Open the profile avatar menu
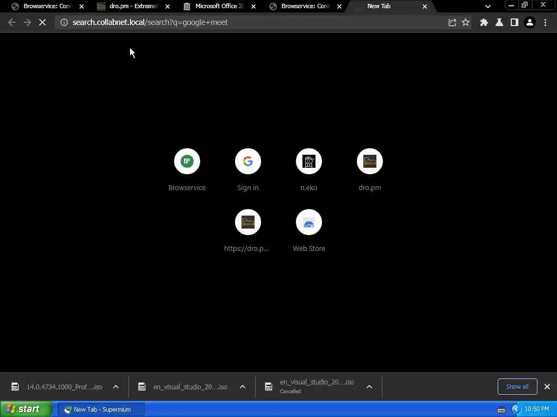557x417 pixels. 530,22
